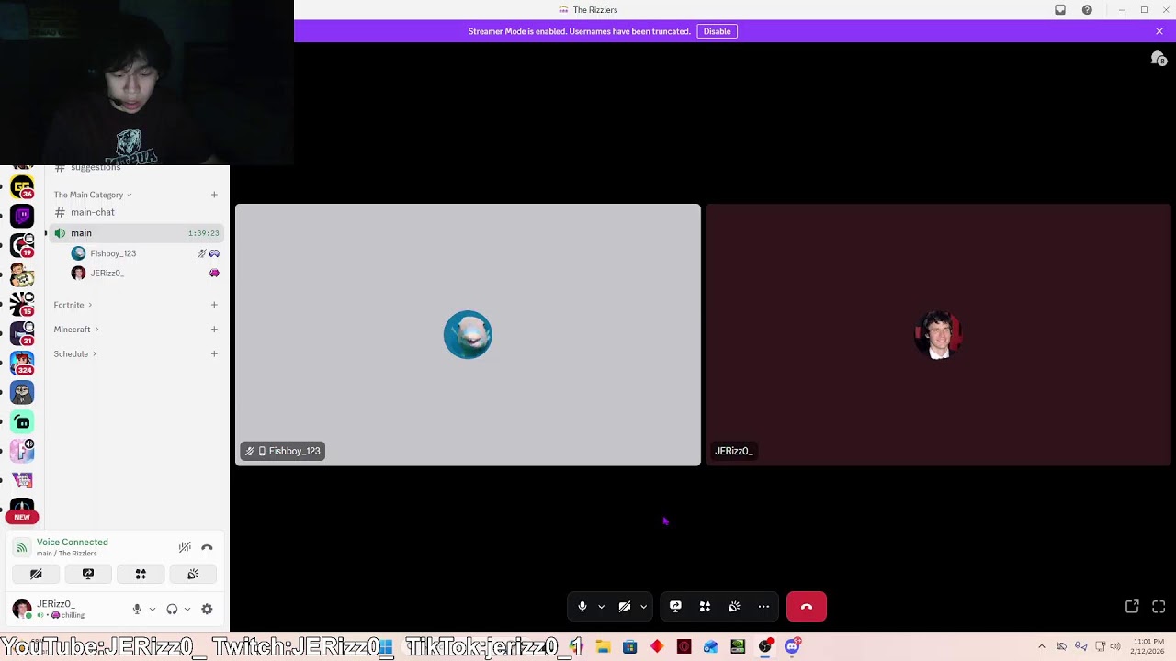This screenshot has height=661, width=1176.
Task: Select JERizz0_ video tile
Action: pos(938,335)
